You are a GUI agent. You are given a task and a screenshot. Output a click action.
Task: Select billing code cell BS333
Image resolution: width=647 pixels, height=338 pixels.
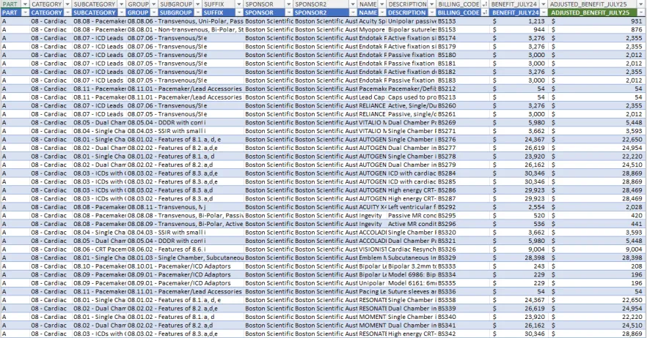coord(463,266)
